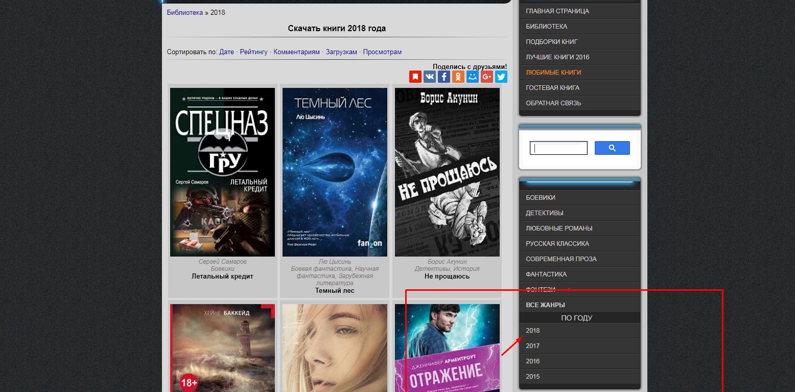Click the red bookmark share icon
This screenshot has width=795, height=392.
[415, 77]
